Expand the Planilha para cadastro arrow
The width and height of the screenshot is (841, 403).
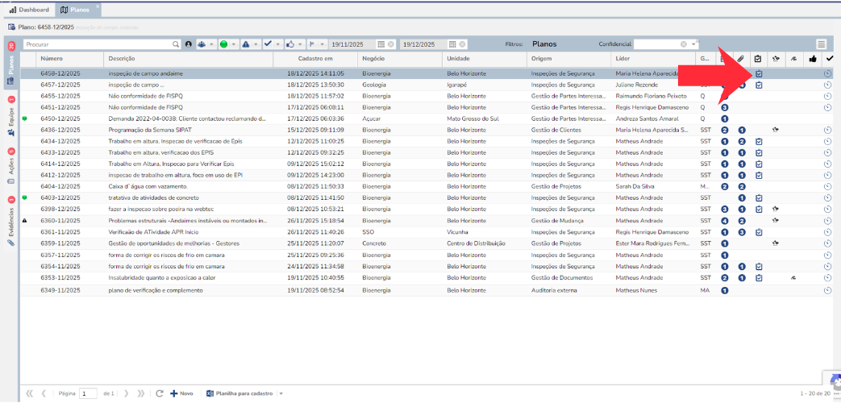pos(281,393)
